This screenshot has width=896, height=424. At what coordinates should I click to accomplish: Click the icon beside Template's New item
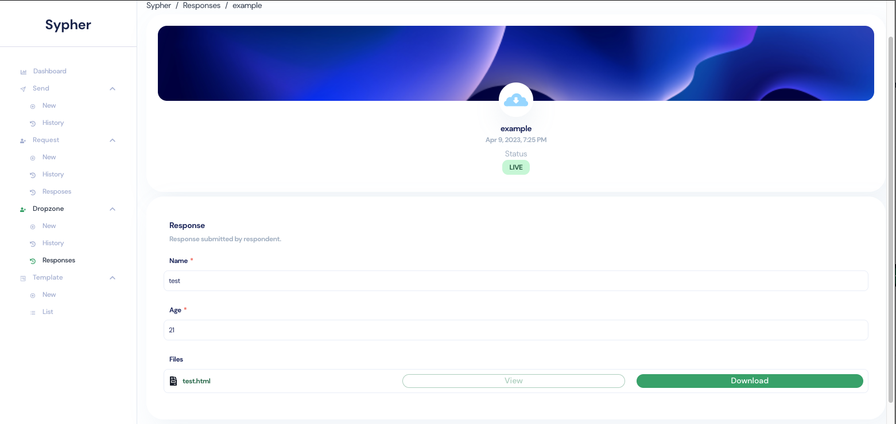(x=33, y=295)
